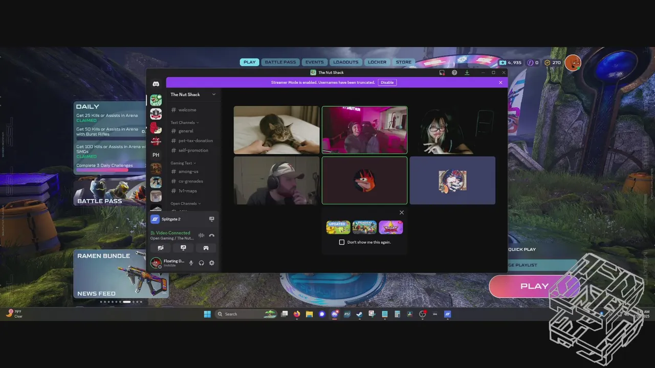Disable Streamer Mode via the Disable button
Screen dimensions: 655x368
point(387,82)
